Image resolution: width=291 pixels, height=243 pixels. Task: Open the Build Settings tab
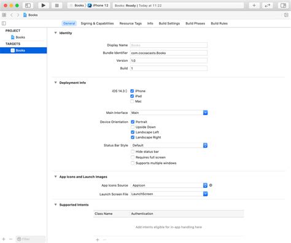click(169, 23)
